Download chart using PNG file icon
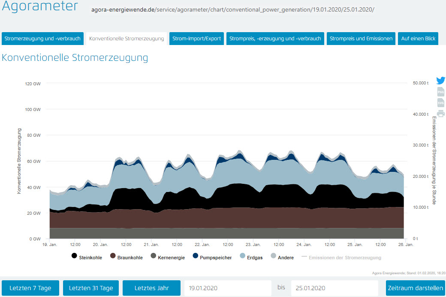Screen dimensions: 446x297 pos(440,92)
